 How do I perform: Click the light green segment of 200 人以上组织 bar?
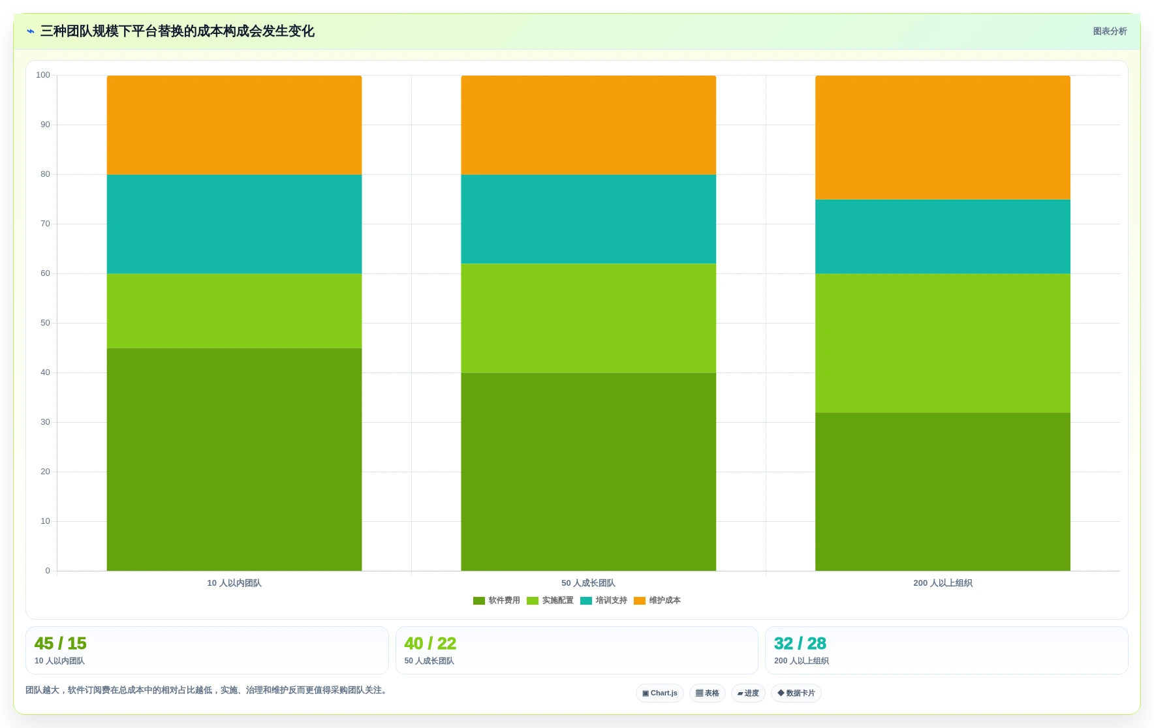tap(943, 343)
